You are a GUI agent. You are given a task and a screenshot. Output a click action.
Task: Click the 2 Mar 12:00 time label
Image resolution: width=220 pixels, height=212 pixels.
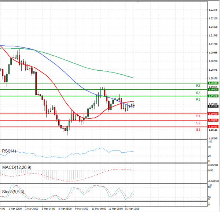tap(15, 209)
